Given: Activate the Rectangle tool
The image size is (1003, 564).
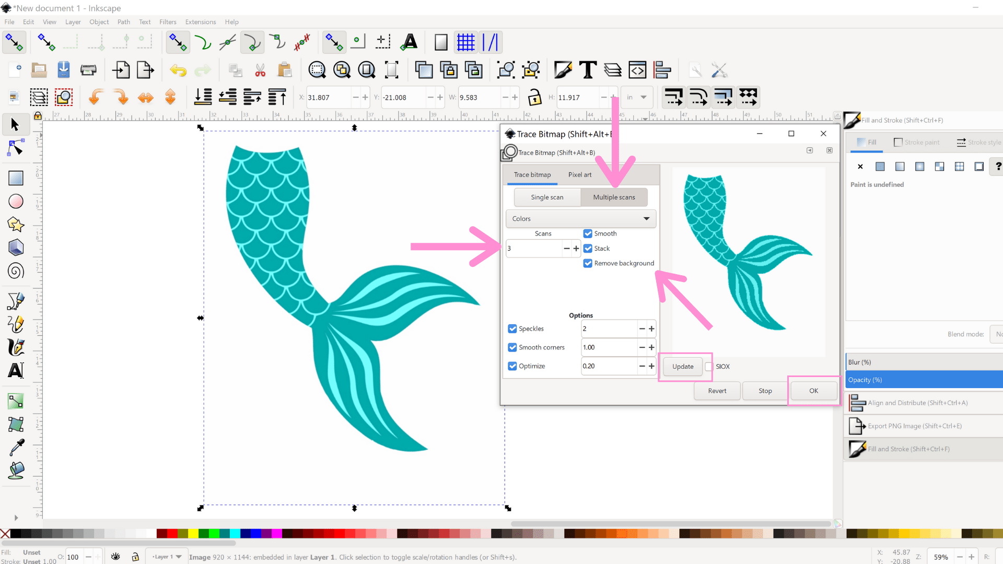Looking at the screenshot, I should pos(16,178).
